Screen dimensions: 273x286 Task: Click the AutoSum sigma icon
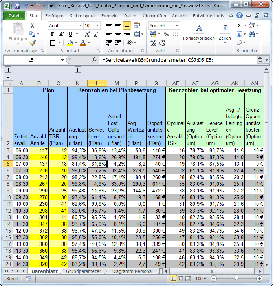click(x=239, y=26)
